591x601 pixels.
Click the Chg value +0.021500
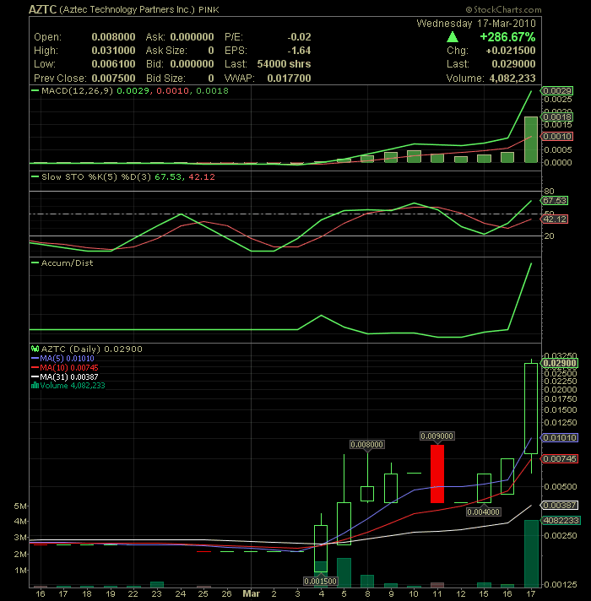[511, 51]
